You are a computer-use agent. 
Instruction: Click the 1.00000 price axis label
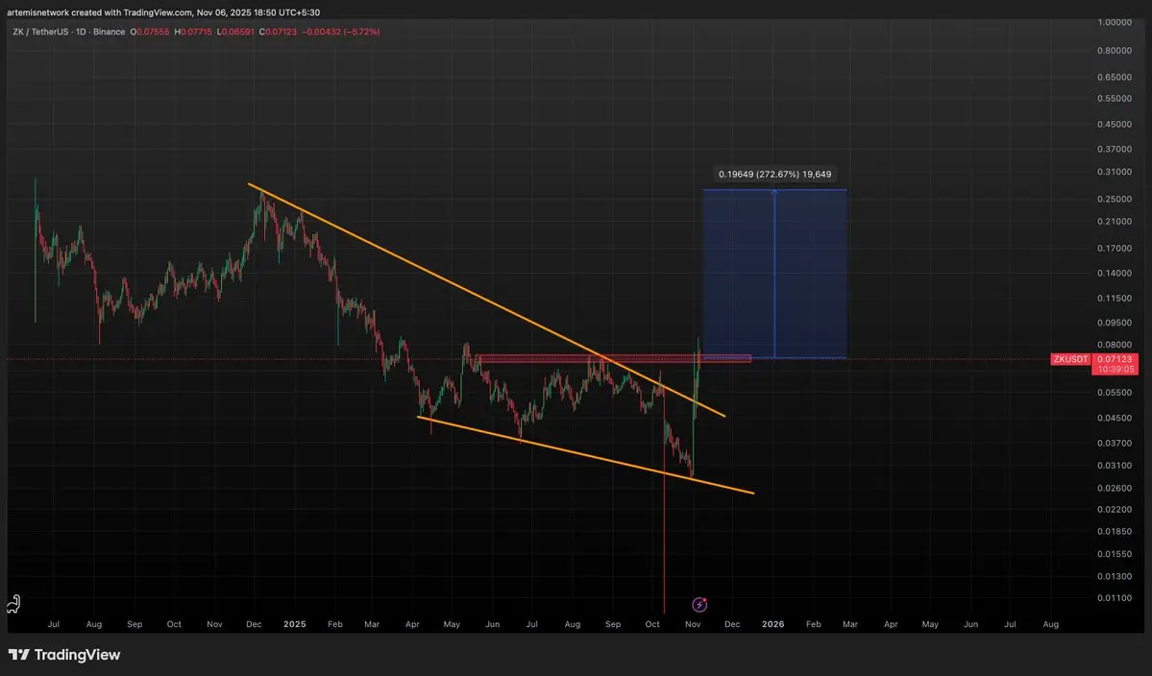(1115, 23)
